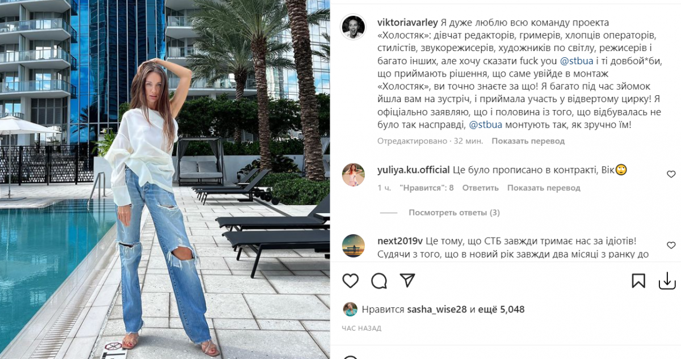
Task: Click 'Показать перевод' under yuliya's comment
Action: click(x=544, y=188)
